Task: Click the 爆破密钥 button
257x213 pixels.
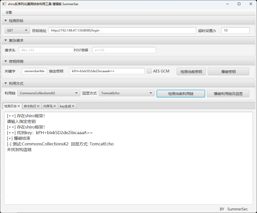Action: (228, 72)
